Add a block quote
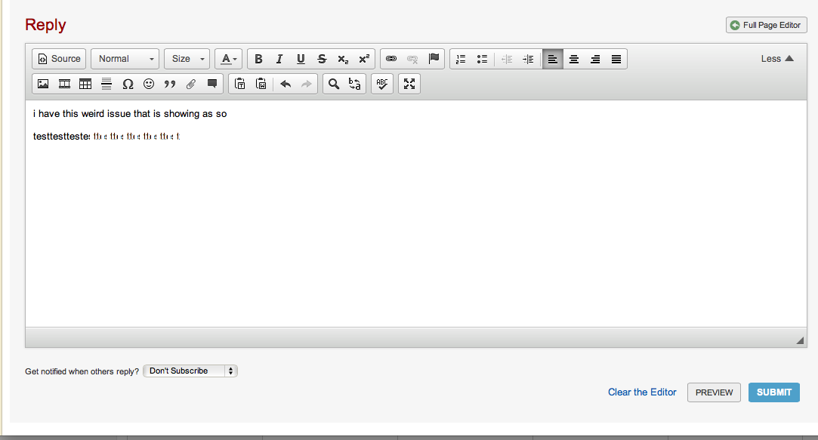 170,84
